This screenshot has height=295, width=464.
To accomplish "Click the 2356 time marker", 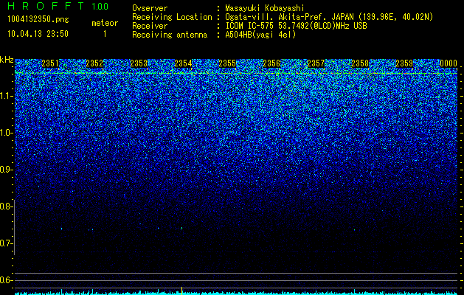I will [271, 63].
